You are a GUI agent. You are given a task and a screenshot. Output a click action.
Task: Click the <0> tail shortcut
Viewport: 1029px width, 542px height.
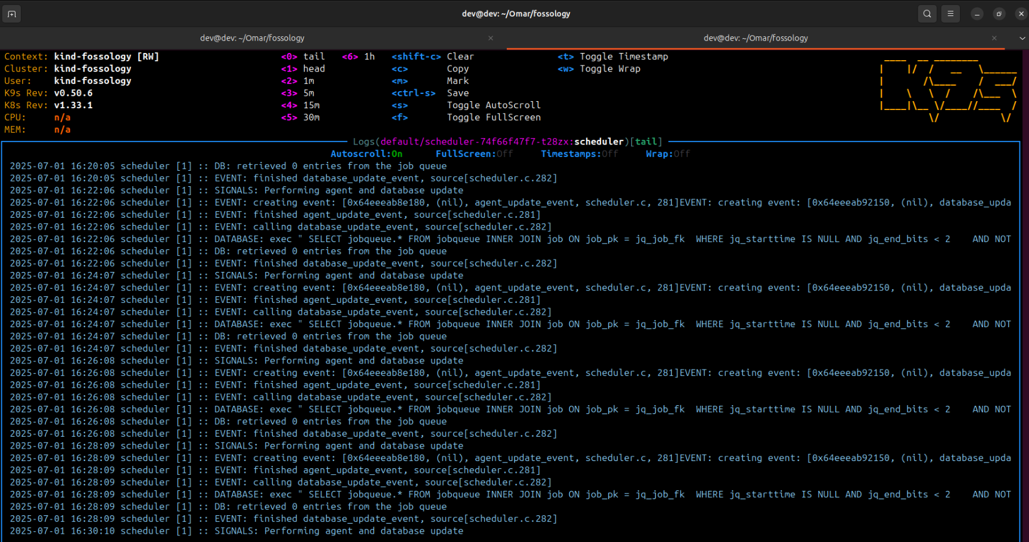click(x=303, y=57)
